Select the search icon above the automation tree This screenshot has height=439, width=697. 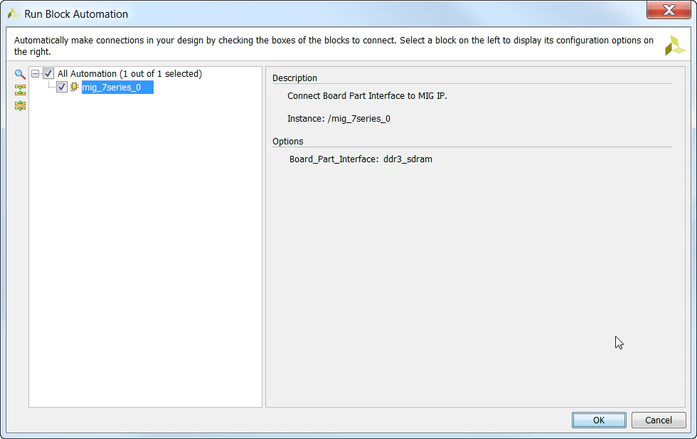[x=19, y=73]
